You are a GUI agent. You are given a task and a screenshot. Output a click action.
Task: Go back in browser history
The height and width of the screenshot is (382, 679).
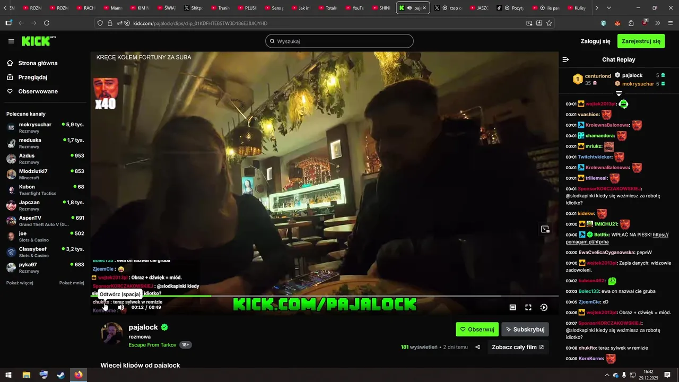tap(21, 23)
